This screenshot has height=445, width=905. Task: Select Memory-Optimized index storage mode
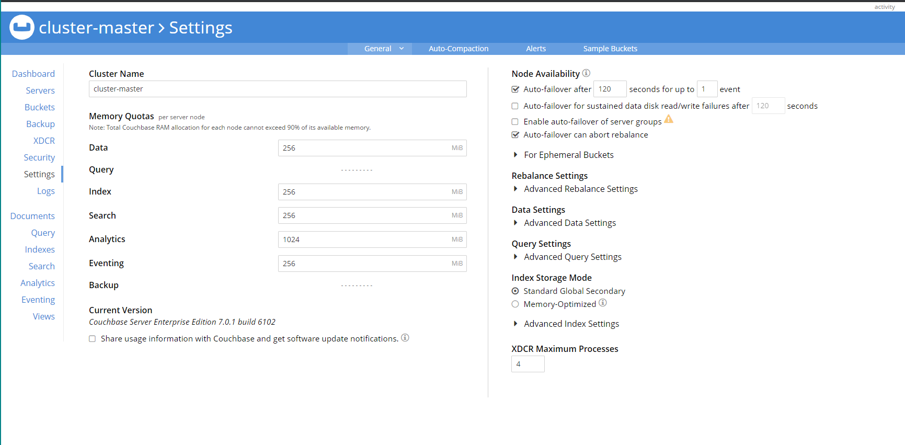coord(515,304)
